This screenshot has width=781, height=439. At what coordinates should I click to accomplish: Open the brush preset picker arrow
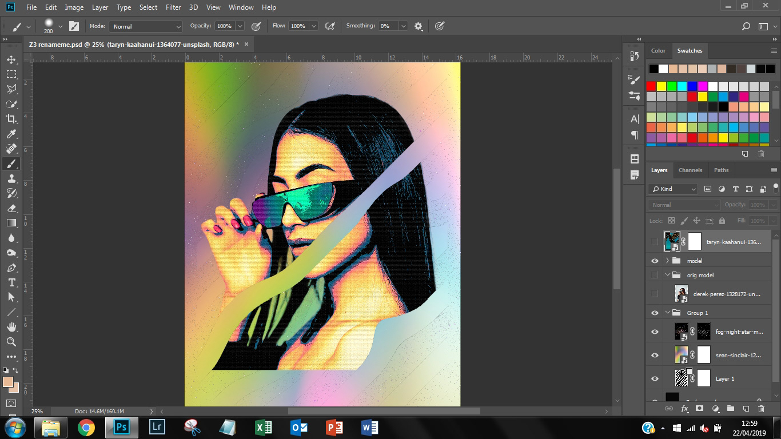click(61, 26)
